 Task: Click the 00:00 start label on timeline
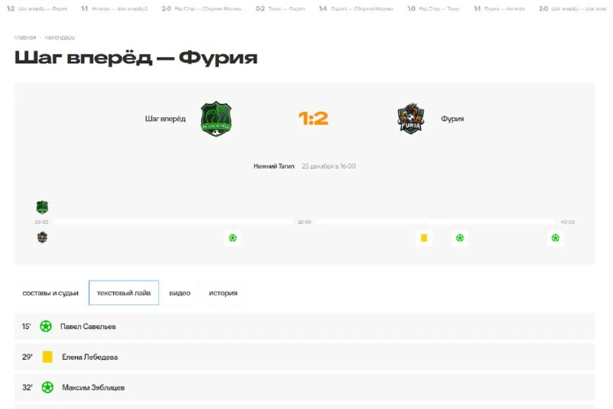[x=41, y=222]
